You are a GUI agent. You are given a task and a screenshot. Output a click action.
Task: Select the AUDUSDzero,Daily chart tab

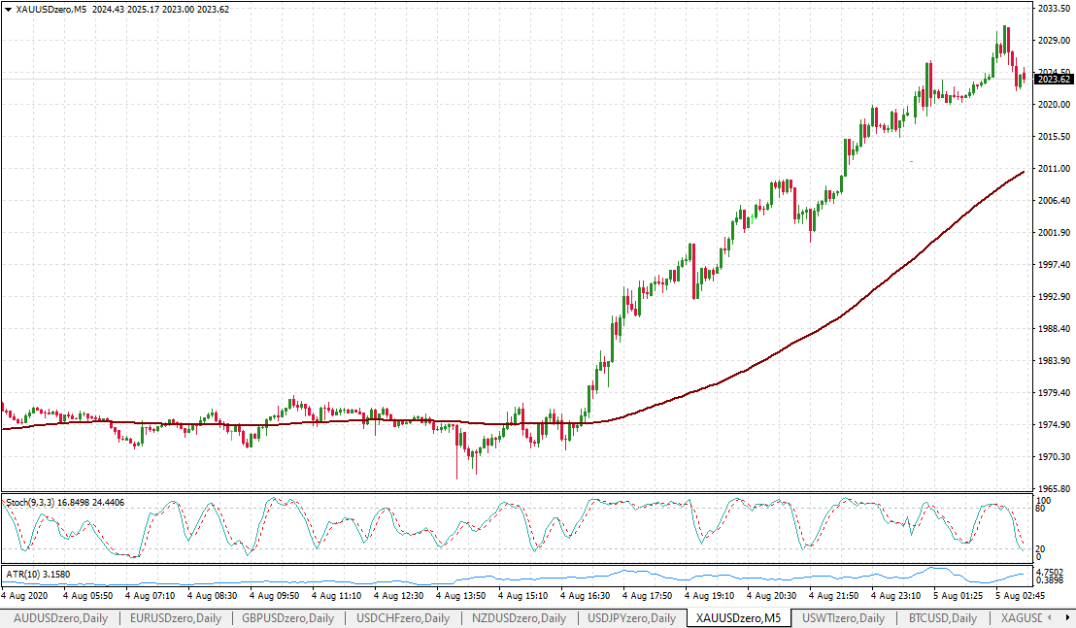coord(60,617)
